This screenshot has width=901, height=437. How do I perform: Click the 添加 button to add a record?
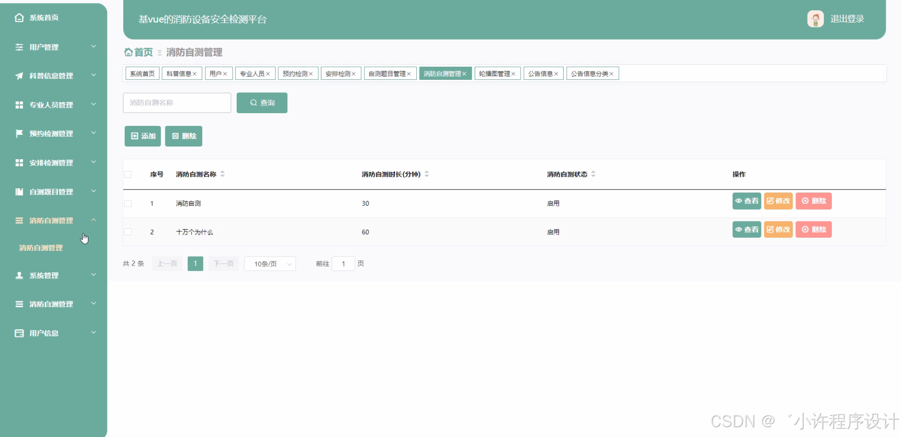143,136
